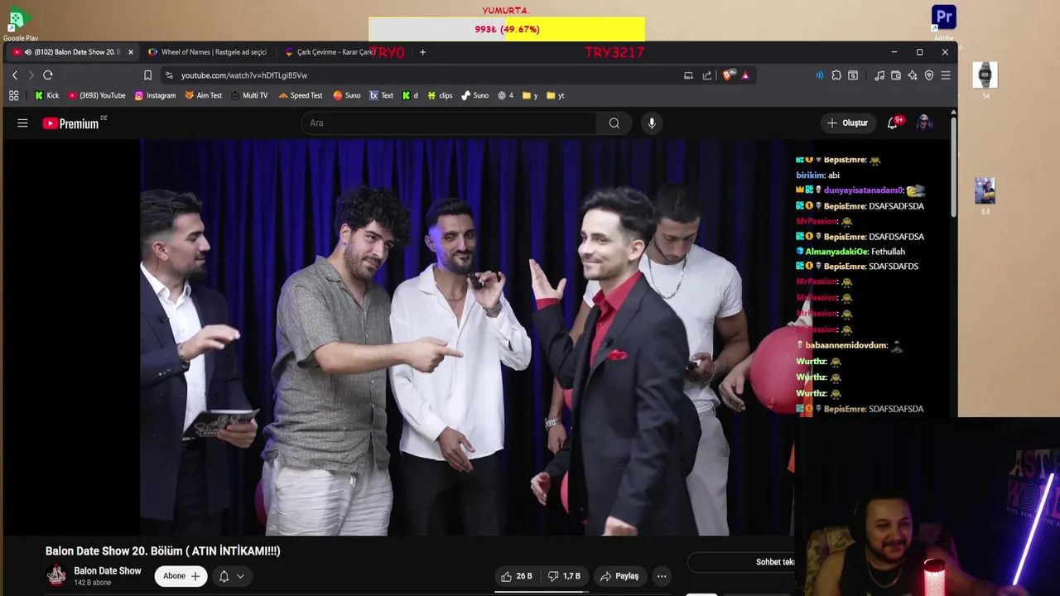Open the browser extensions puzzle icon

pos(836,75)
